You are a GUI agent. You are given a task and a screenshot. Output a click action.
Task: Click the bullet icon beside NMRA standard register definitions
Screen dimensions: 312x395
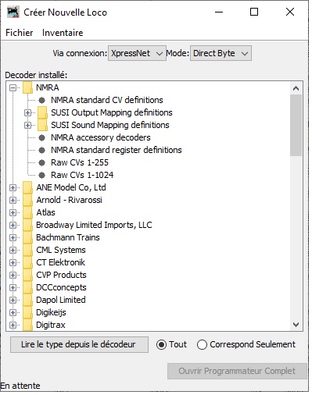coord(41,150)
